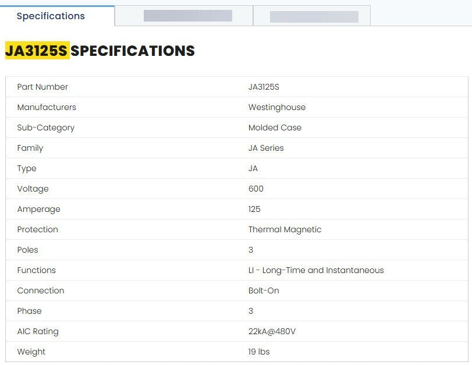Click the Poles row label
472x365 pixels.
pyautogui.click(x=27, y=250)
